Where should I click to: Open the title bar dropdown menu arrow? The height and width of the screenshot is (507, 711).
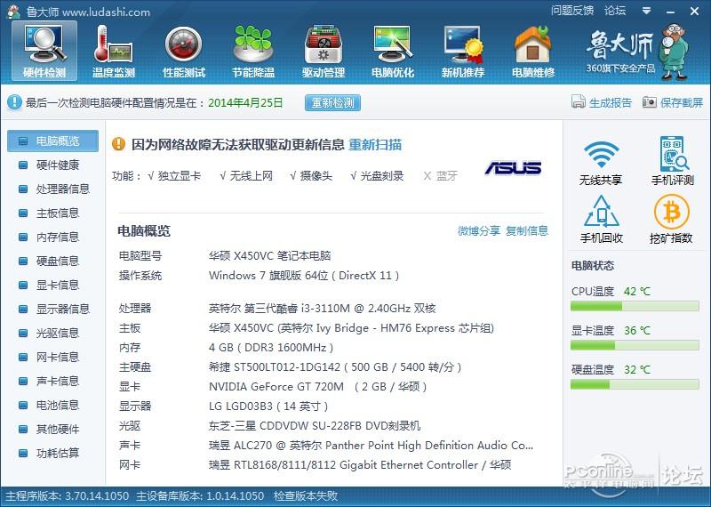coord(647,11)
